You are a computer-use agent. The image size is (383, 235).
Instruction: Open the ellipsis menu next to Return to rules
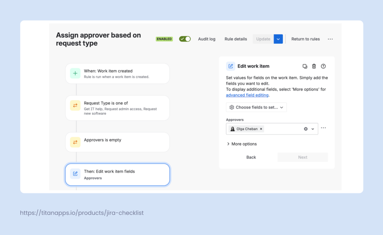tap(330, 39)
